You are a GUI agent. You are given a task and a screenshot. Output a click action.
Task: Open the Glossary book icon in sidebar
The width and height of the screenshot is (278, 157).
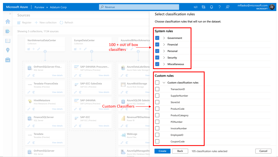(8, 40)
